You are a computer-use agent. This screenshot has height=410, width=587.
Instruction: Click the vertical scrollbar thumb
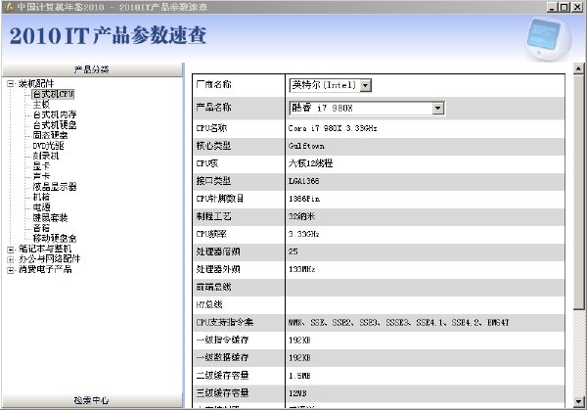tap(578, 192)
